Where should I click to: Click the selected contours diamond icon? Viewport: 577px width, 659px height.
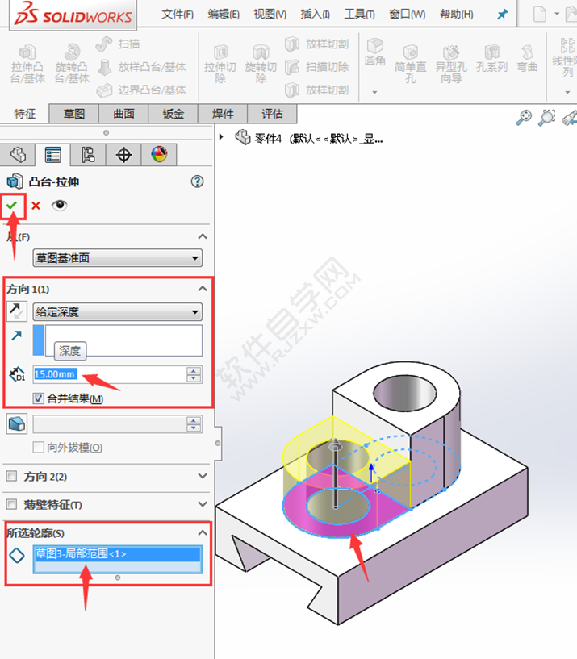coord(17,556)
